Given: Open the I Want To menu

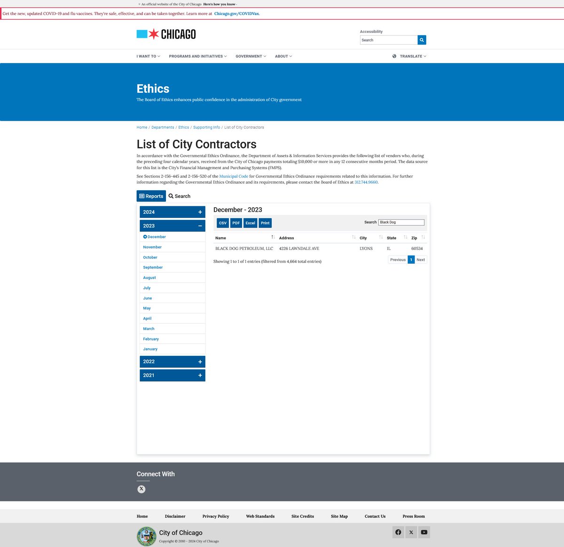Looking at the screenshot, I should tap(148, 56).
